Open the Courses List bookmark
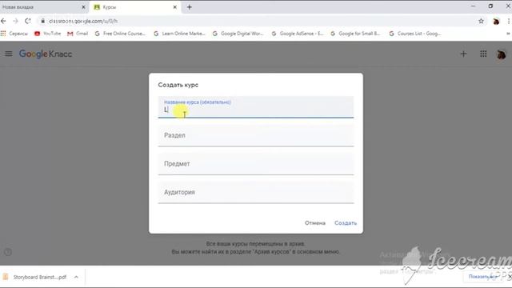This screenshot has width=512, height=288. tap(415, 34)
